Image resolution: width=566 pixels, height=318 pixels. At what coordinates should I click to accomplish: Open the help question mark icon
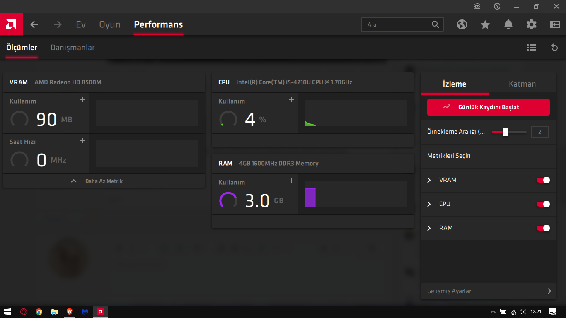497,6
